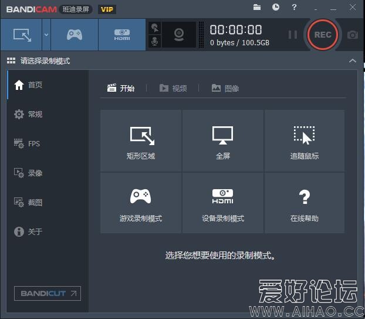Click the BANDICAM logo
This screenshot has height=319, width=365.
32,9
